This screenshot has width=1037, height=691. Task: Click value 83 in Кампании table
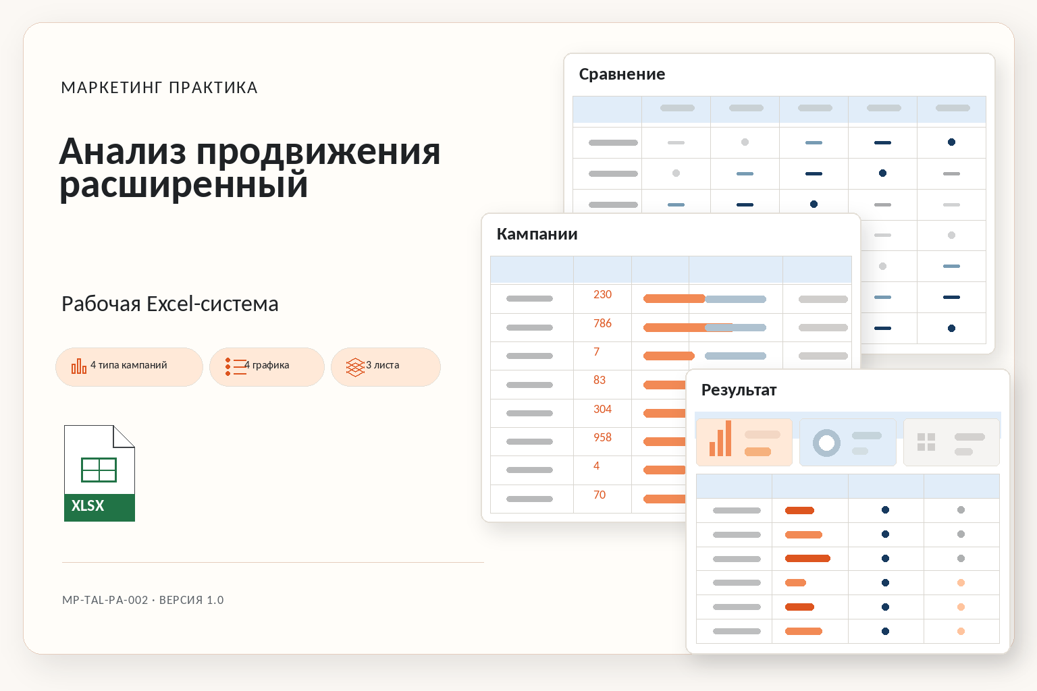point(600,380)
